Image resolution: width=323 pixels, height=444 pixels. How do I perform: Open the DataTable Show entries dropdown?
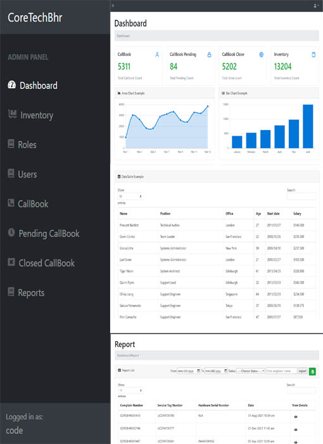[130, 196]
